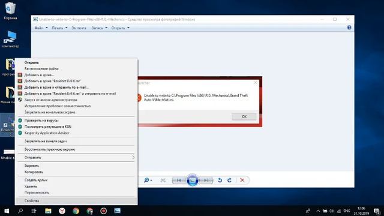Open the zoom magnifier control in viewer toolbar
384x216 pixels.
[148, 180]
